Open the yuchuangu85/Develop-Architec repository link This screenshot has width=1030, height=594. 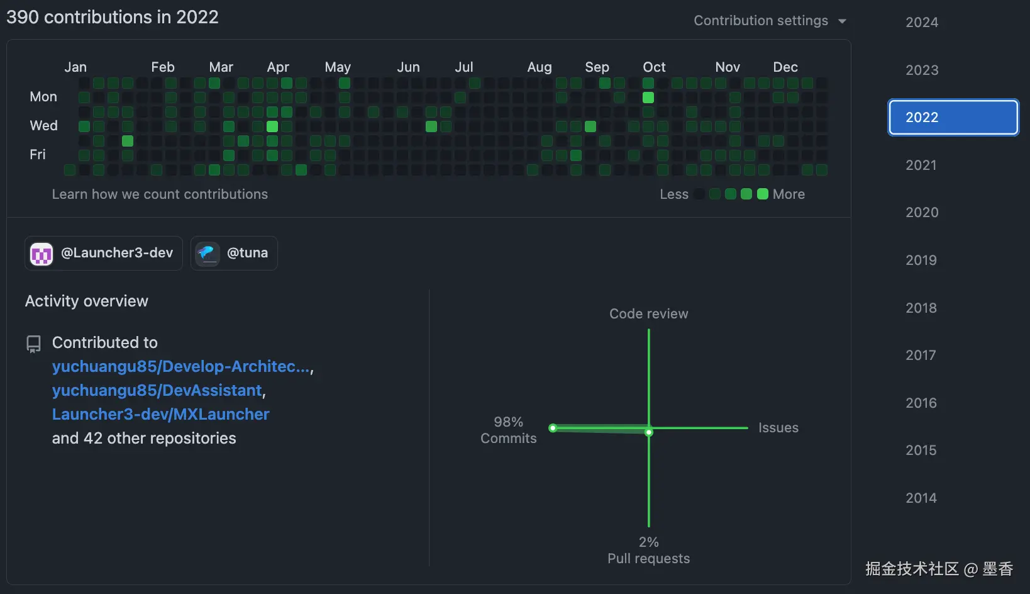click(179, 366)
